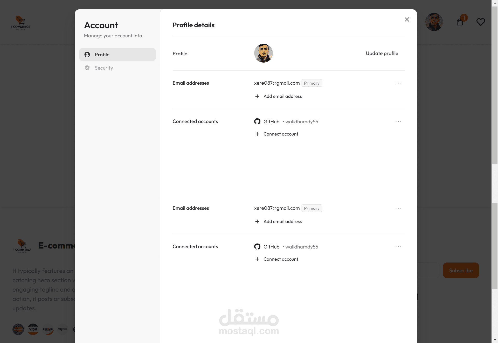
Task: Click the heart wishlist icon
Action: [x=481, y=22]
